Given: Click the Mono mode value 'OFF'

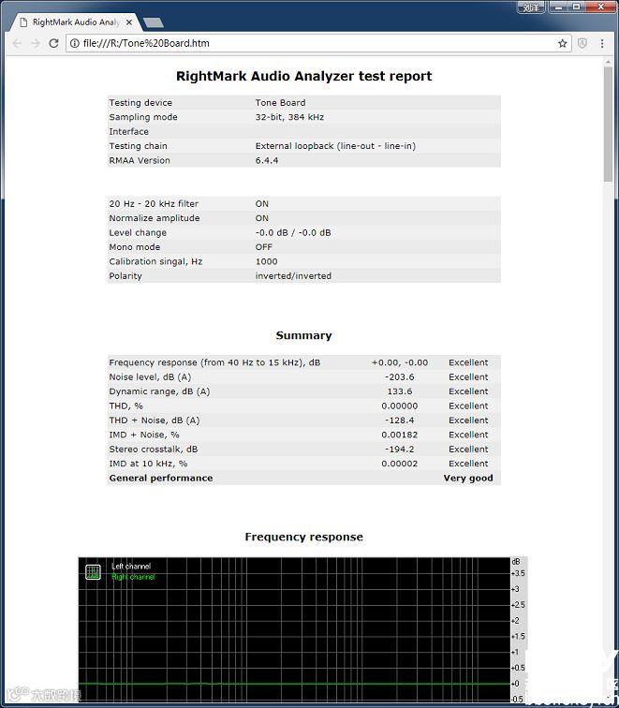Looking at the screenshot, I should pos(264,247).
